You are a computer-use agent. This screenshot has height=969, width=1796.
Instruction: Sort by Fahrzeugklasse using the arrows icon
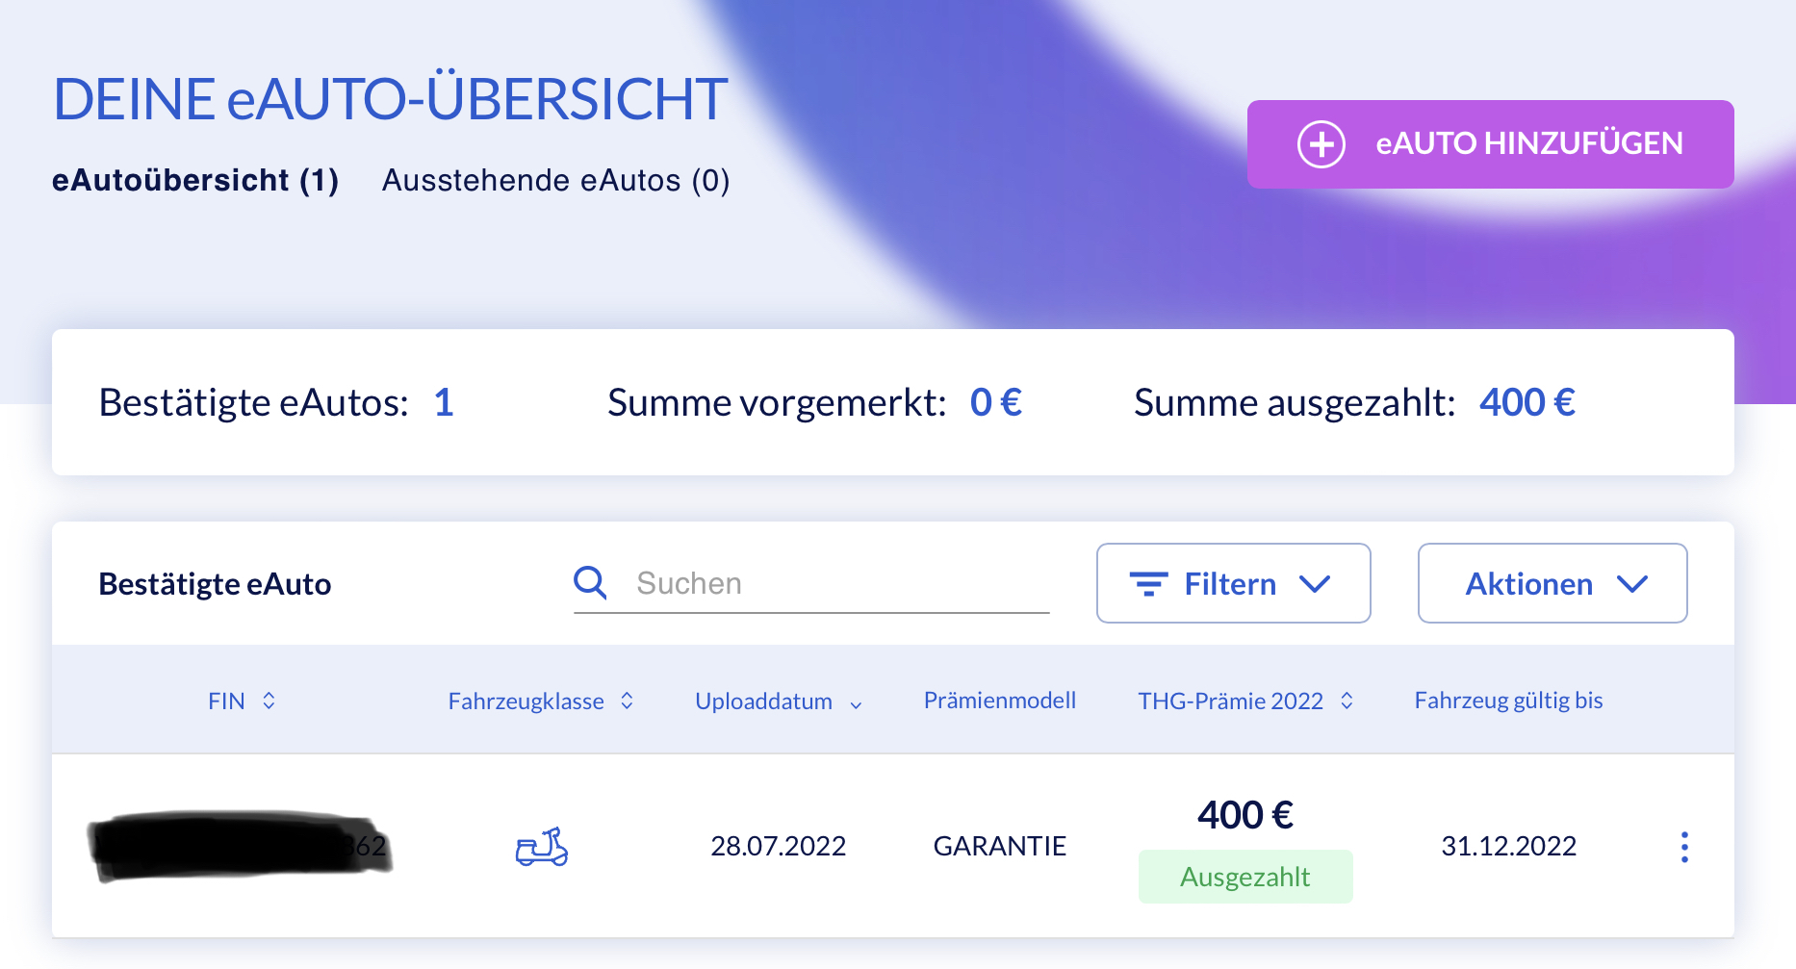pos(627,701)
